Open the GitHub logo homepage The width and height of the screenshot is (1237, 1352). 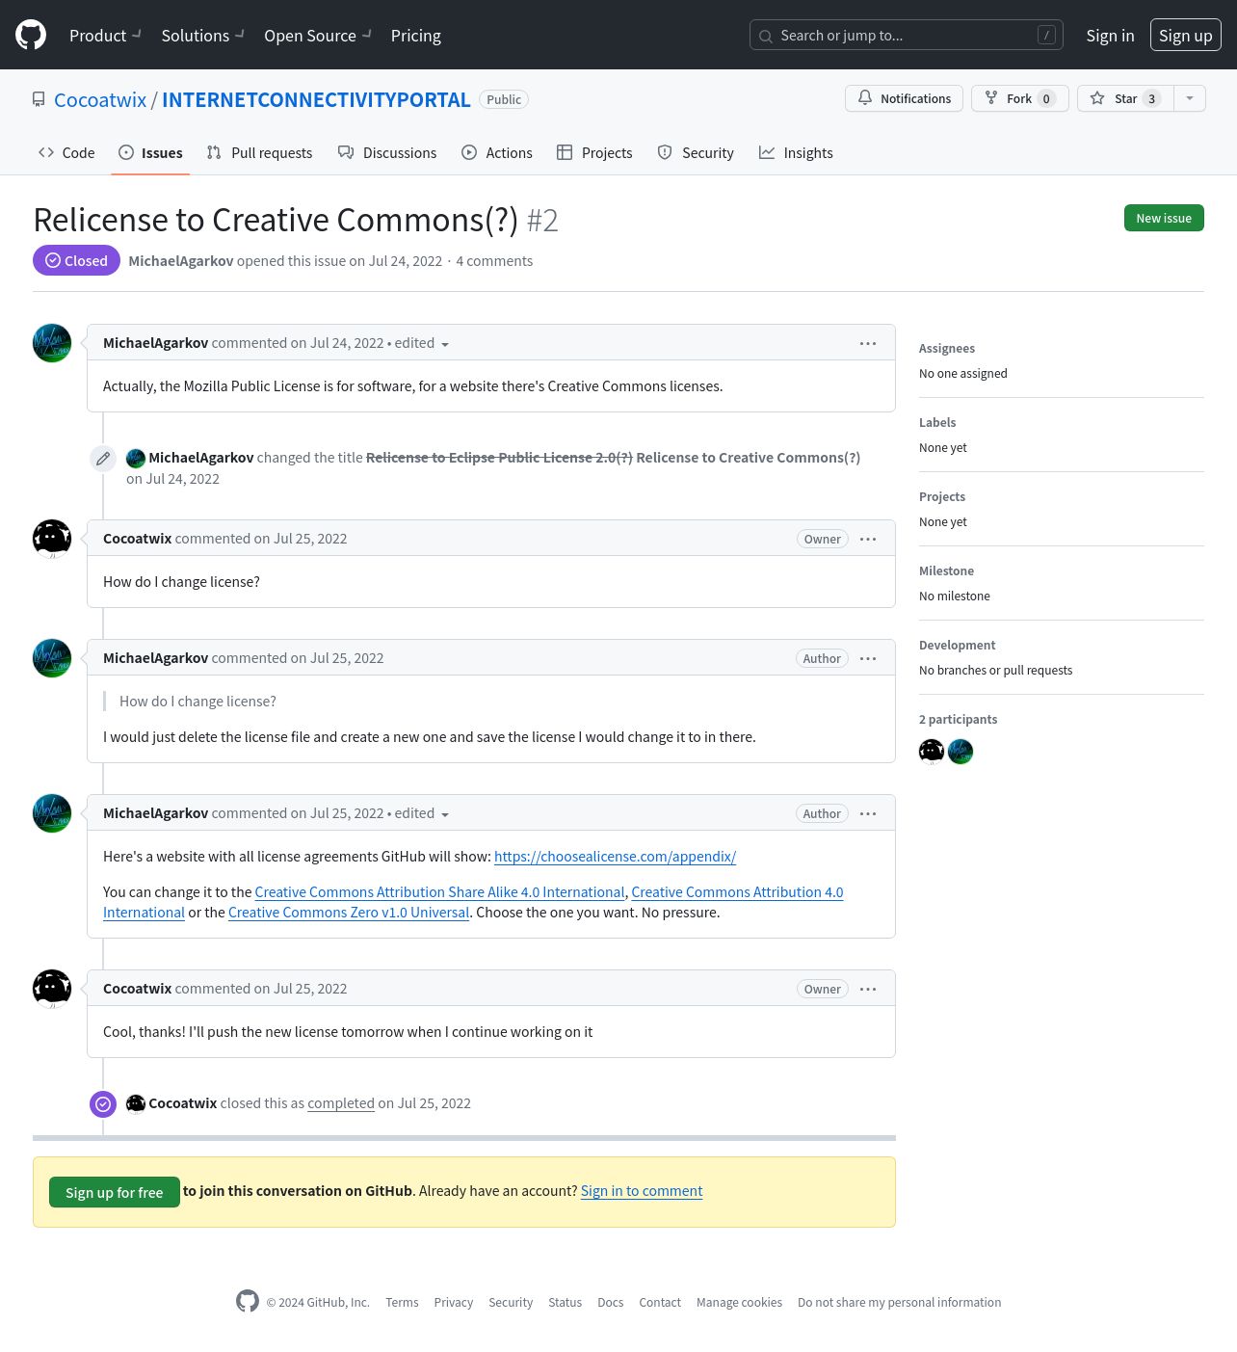click(31, 35)
